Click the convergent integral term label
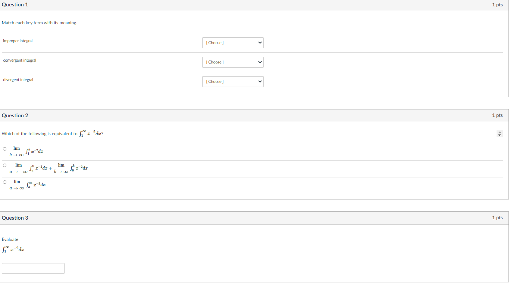 [20, 60]
